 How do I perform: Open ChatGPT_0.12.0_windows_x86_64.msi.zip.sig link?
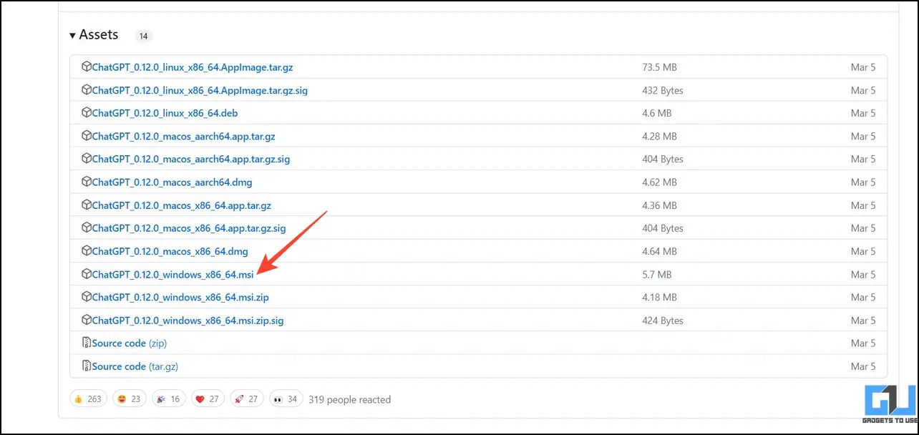pos(188,321)
